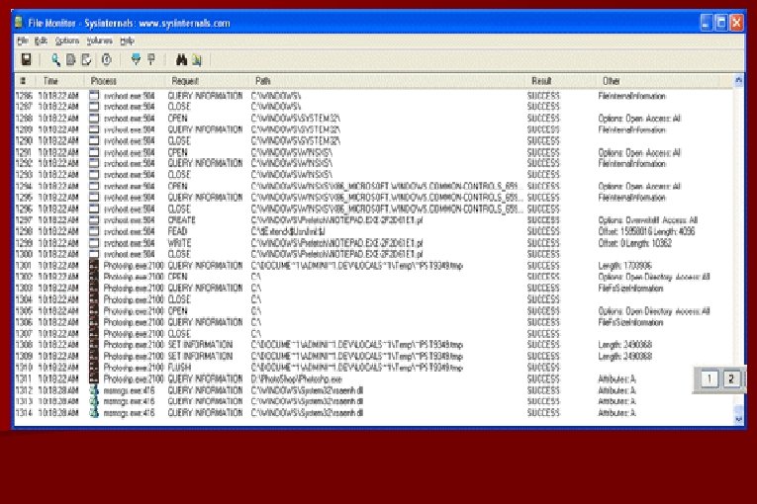The height and width of the screenshot is (504, 757).
Task: Click the Explorer Jump toolbar icon
Action: [197, 60]
